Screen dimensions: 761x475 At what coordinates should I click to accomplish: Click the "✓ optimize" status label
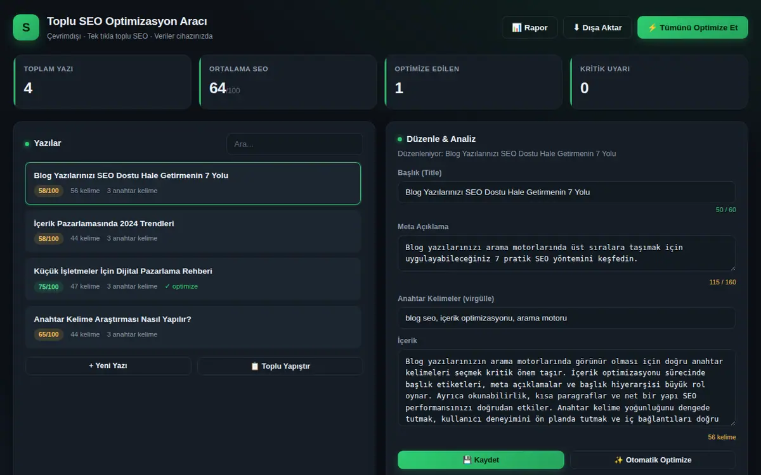click(181, 286)
